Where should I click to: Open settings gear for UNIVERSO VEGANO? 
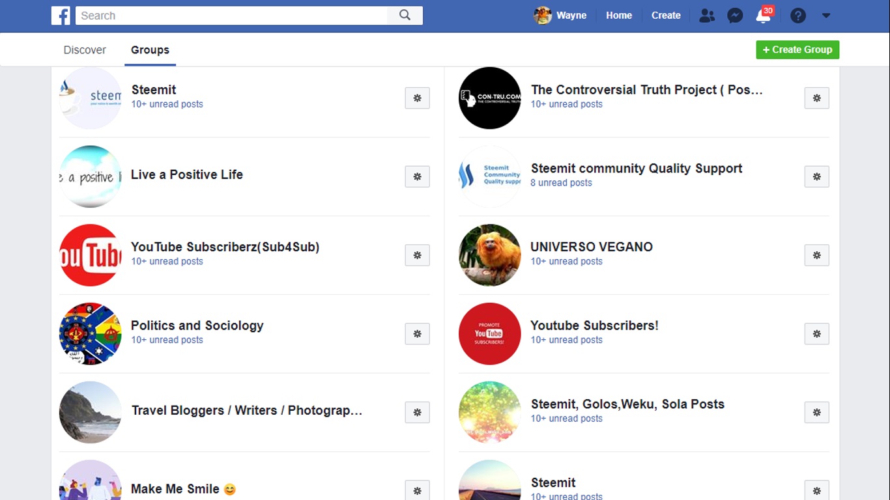coord(816,255)
